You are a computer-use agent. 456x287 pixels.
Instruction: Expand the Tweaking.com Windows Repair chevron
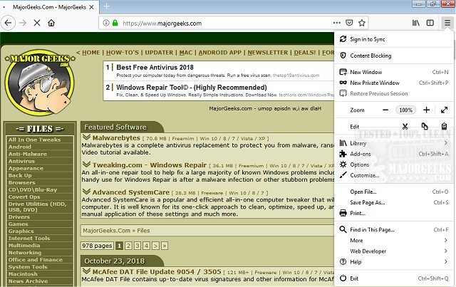(86, 165)
